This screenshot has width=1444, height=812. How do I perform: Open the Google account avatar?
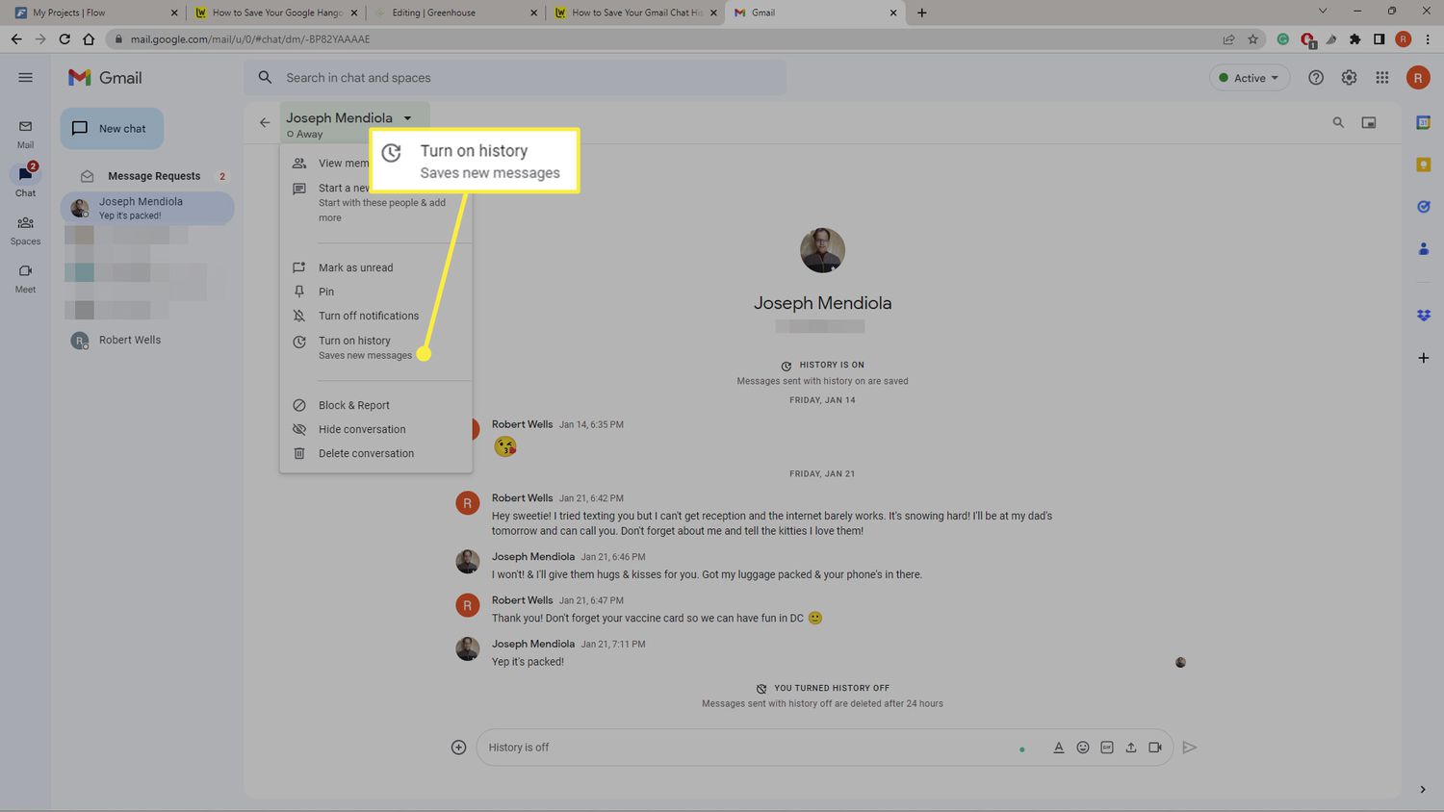pos(1418,78)
